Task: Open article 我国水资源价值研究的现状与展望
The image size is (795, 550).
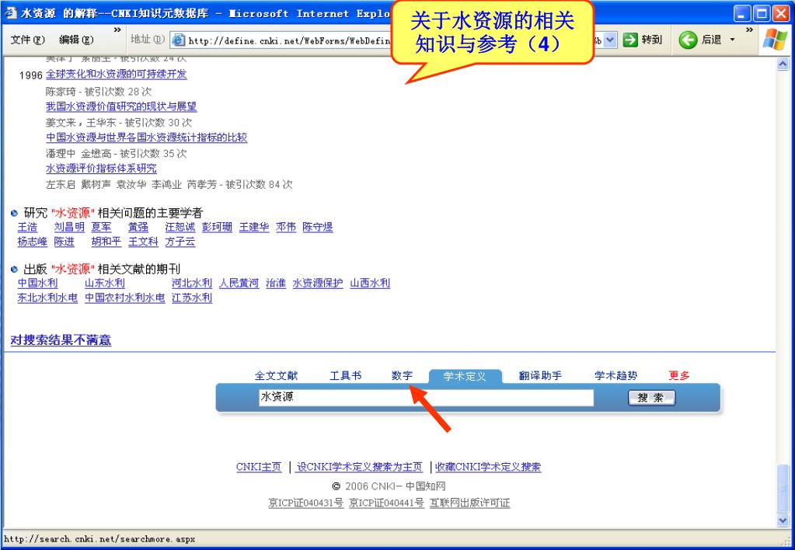Action: (x=121, y=106)
